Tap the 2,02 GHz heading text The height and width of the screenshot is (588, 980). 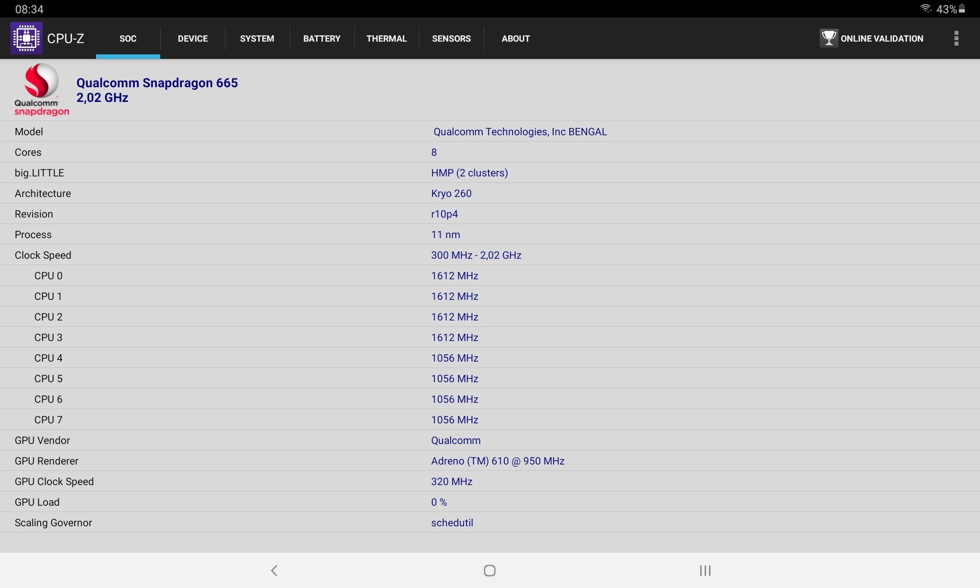coord(102,97)
